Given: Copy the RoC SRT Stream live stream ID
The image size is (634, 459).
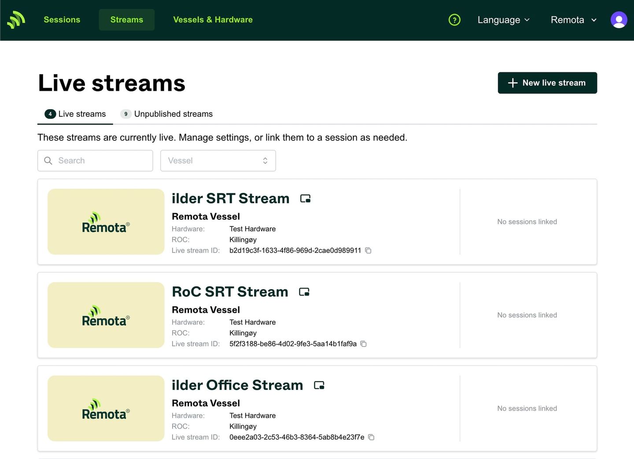Looking at the screenshot, I should click(x=364, y=344).
